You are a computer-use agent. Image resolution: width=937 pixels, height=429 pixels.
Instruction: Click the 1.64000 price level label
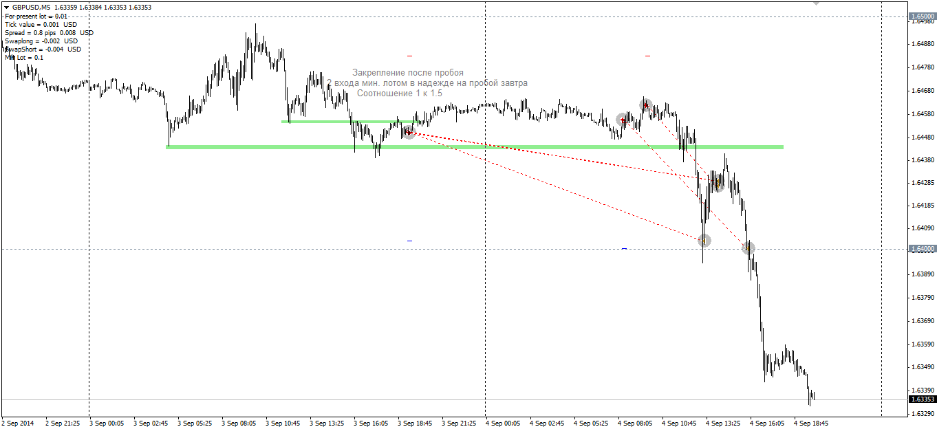922,249
